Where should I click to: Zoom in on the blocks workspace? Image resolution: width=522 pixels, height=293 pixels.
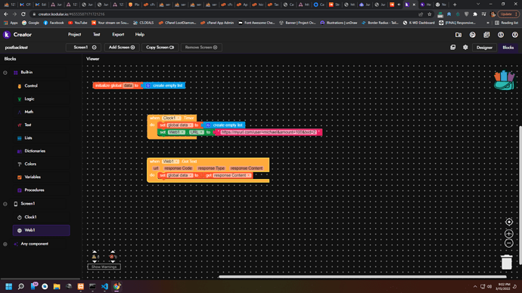pos(508,233)
